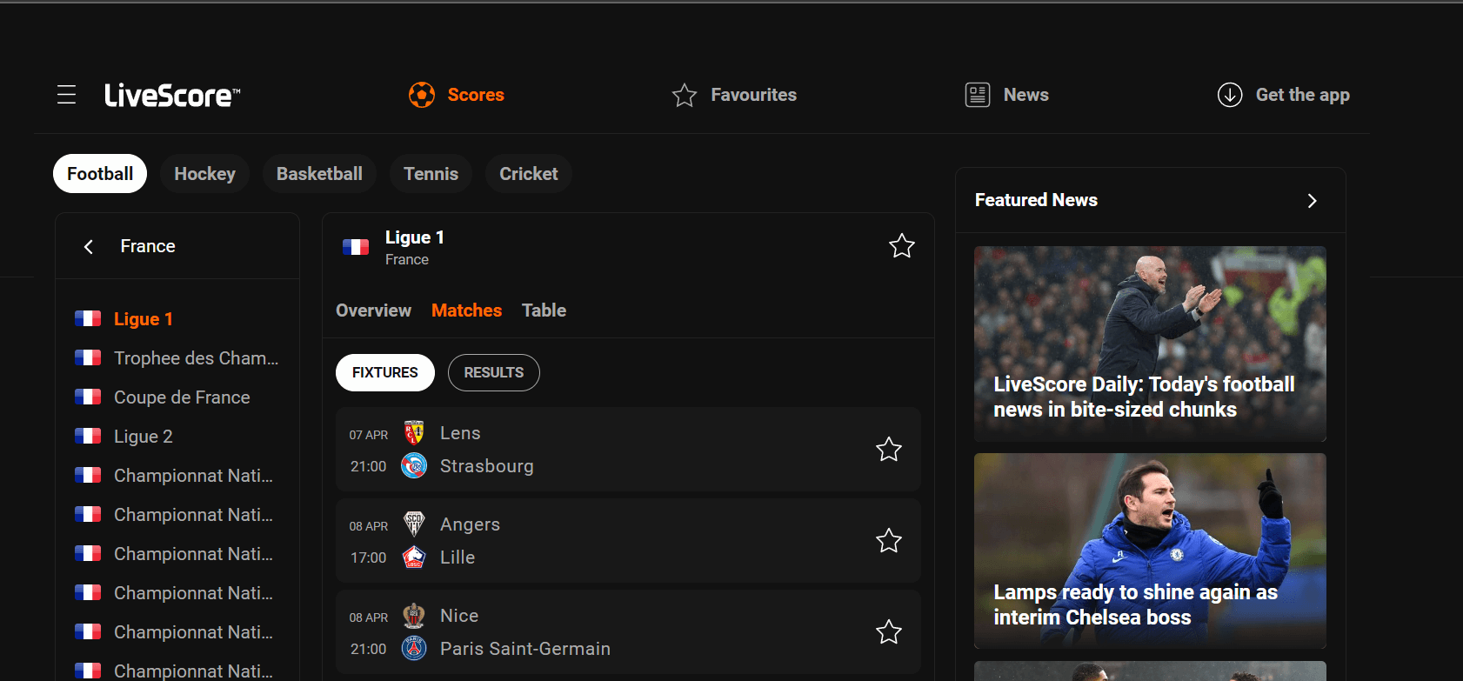Go back from France using left chevron
Image resolution: width=1463 pixels, height=681 pixels.
coord(89,247)
